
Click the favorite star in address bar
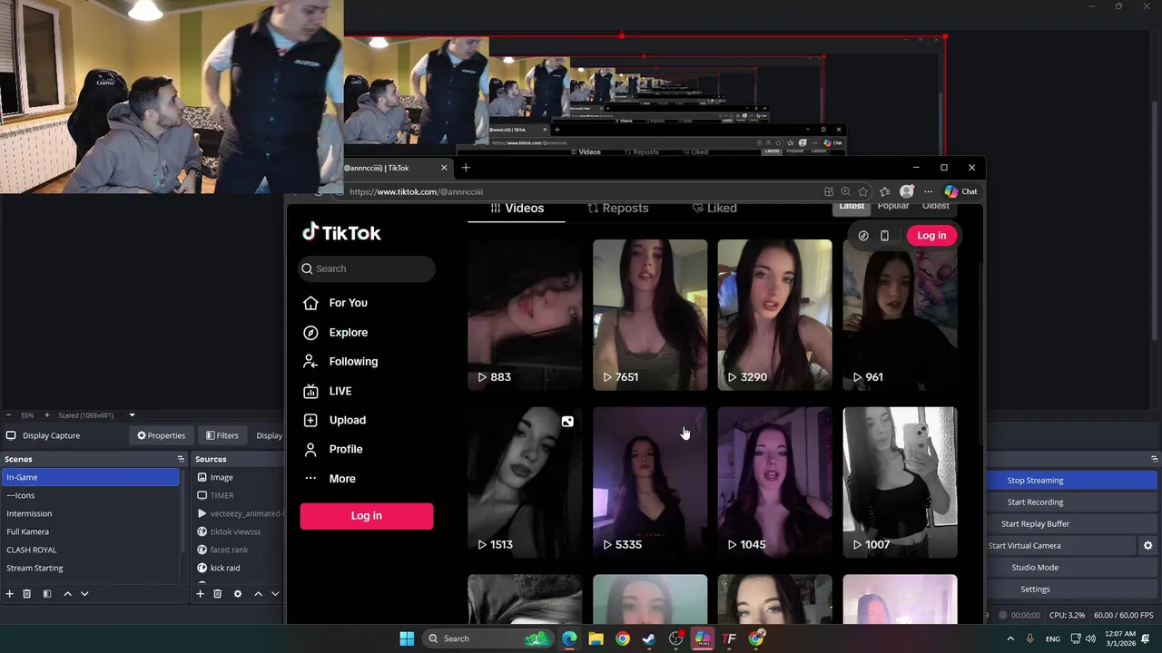863,192
